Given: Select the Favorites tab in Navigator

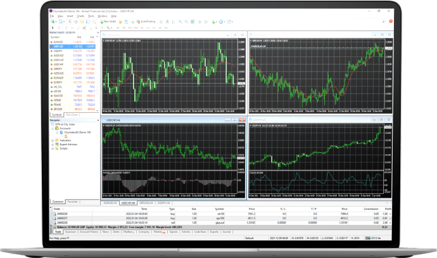Looking at the screenshot, I should tap(73, 201).
